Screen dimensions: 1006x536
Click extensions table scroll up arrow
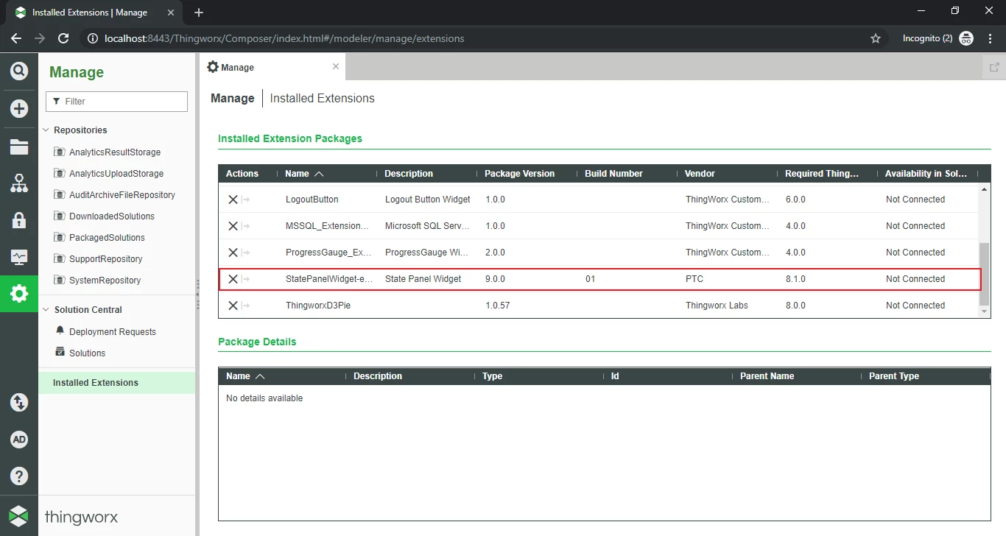[x=985, y=190]
